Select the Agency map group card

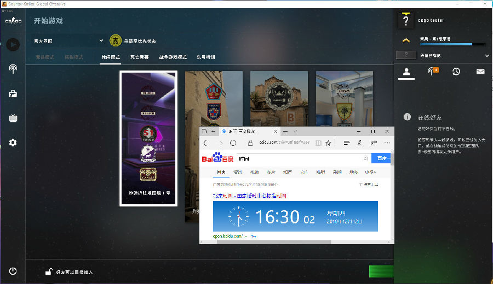[x=345, y=98]
